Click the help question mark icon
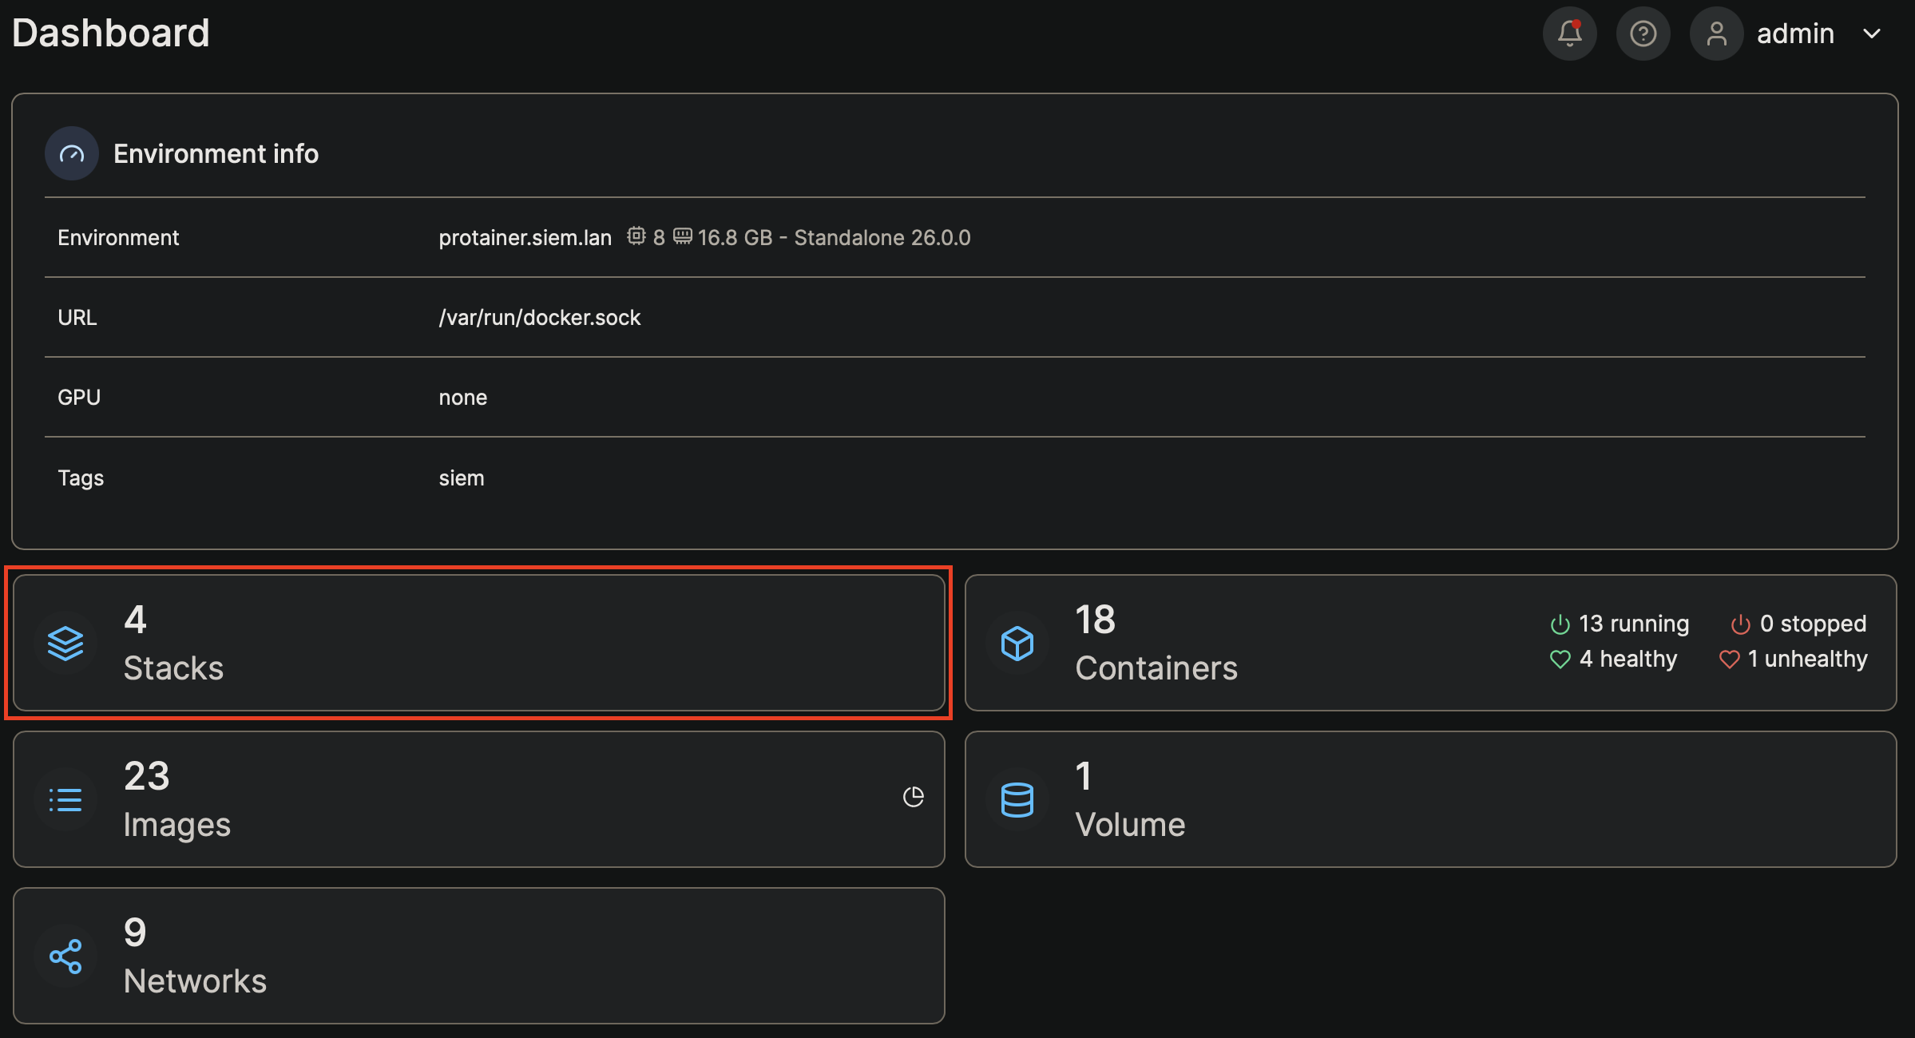The image size is (1915, 1038). pyautogui.click(x=1643, y=34)
